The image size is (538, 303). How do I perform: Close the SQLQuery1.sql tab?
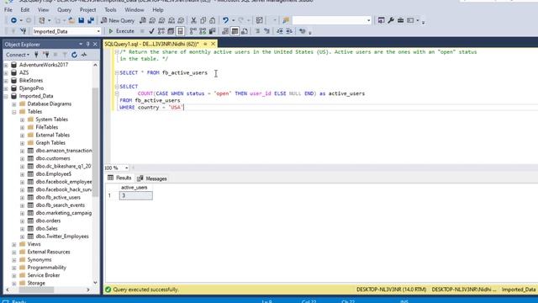tap(213, 44)
